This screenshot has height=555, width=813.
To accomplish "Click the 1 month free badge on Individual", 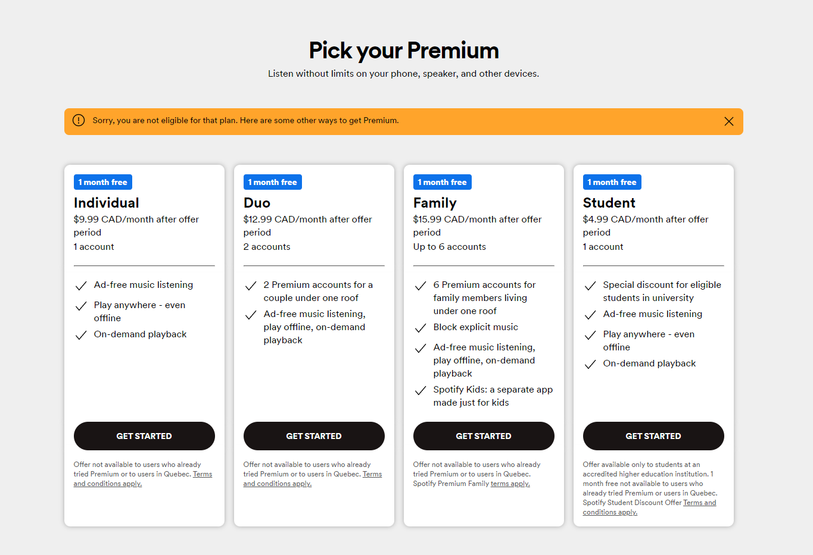I will tap(103, 182).
